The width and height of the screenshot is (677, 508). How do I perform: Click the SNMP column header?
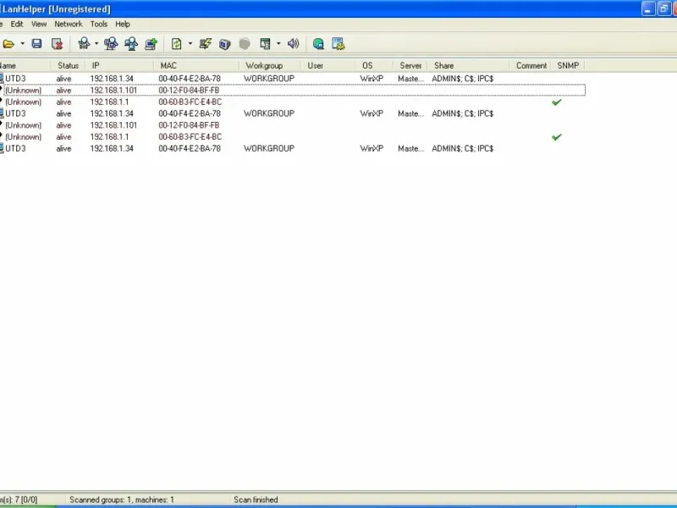tap(568, 66)
